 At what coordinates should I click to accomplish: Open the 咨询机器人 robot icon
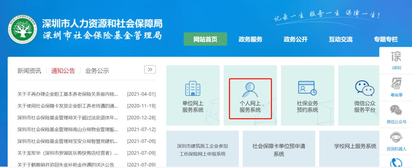pyautogui.click(x=396, y=138)
